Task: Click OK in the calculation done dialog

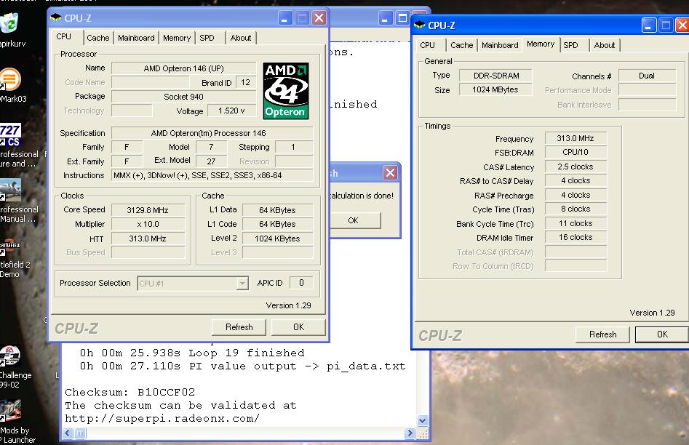Action: [355, 220]
